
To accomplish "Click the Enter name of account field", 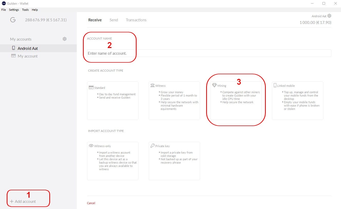I will point(209,53).
